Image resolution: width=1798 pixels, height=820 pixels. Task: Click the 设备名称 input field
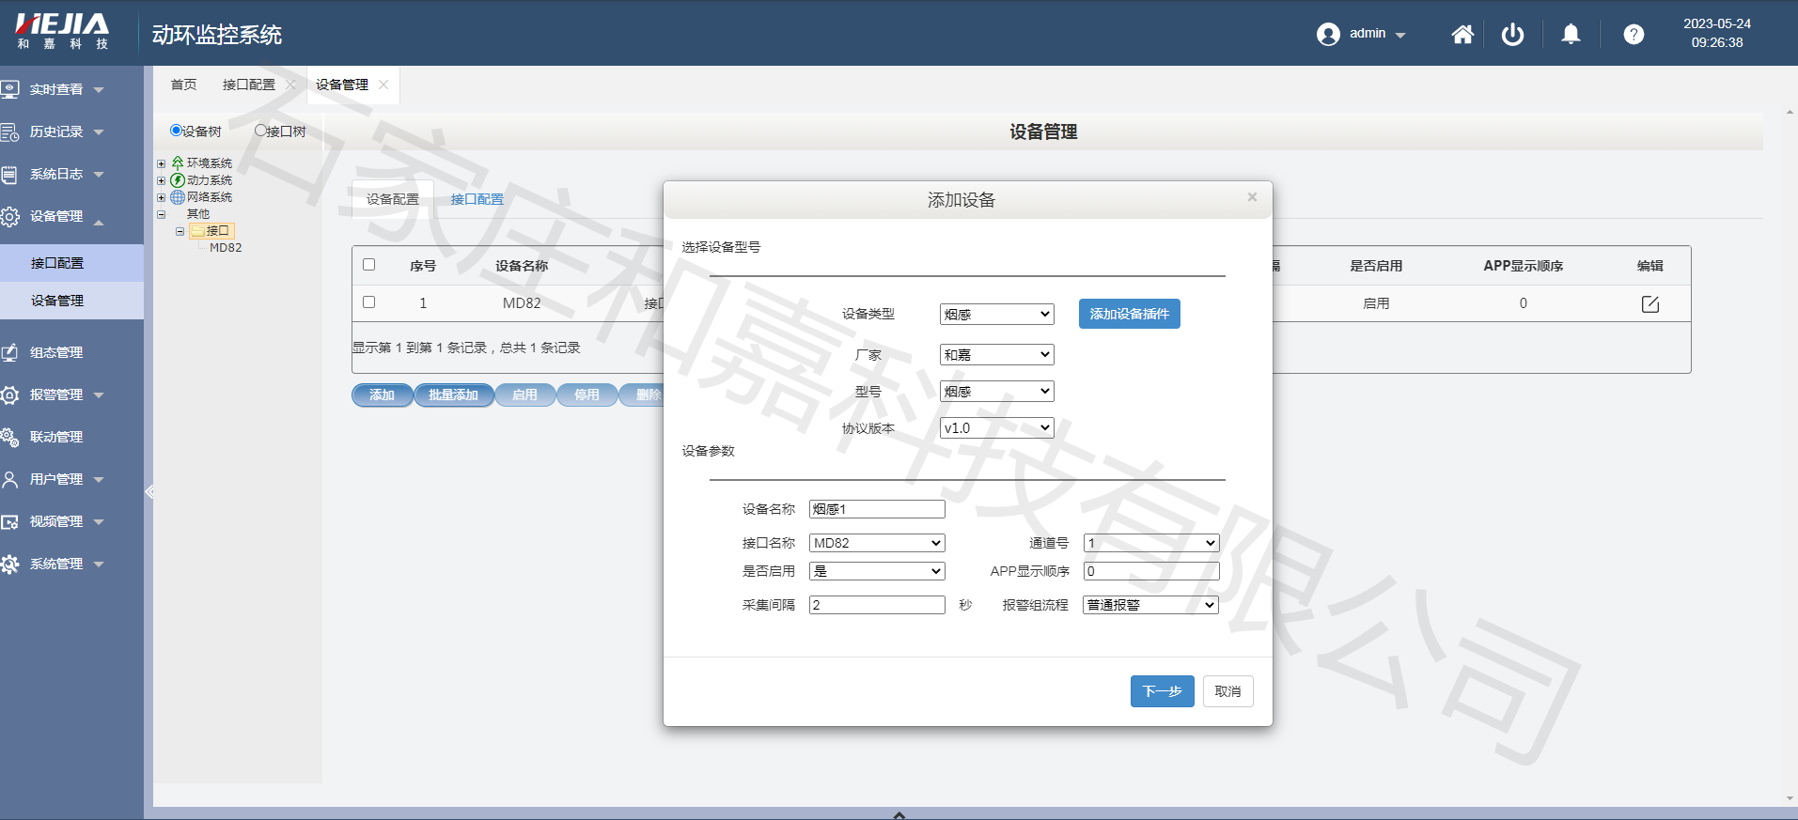tap(876, 509)
